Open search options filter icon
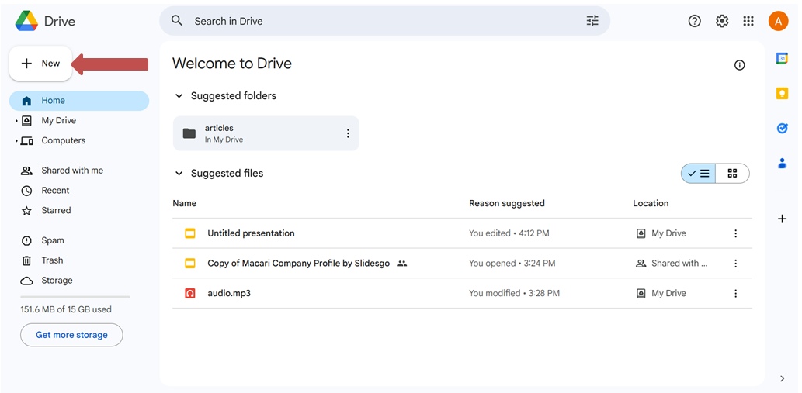This screenshot has height=393, width=802. (592, 21)
